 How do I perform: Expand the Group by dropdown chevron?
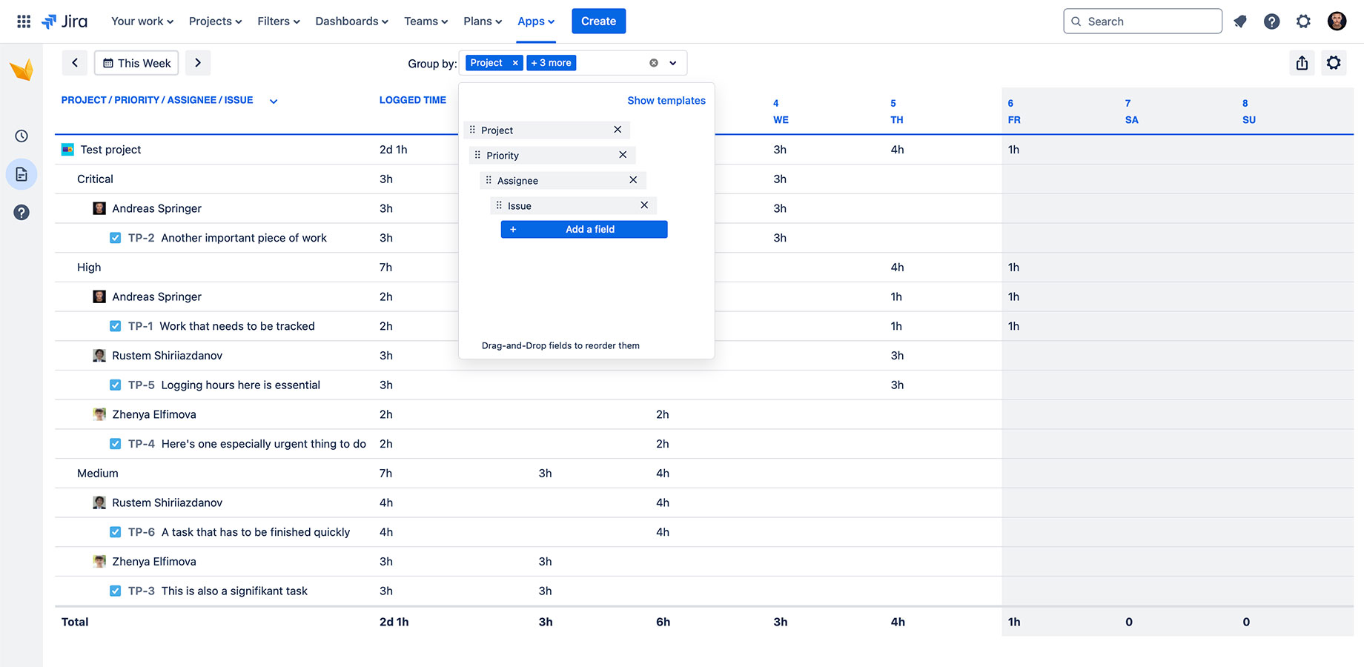673,63
